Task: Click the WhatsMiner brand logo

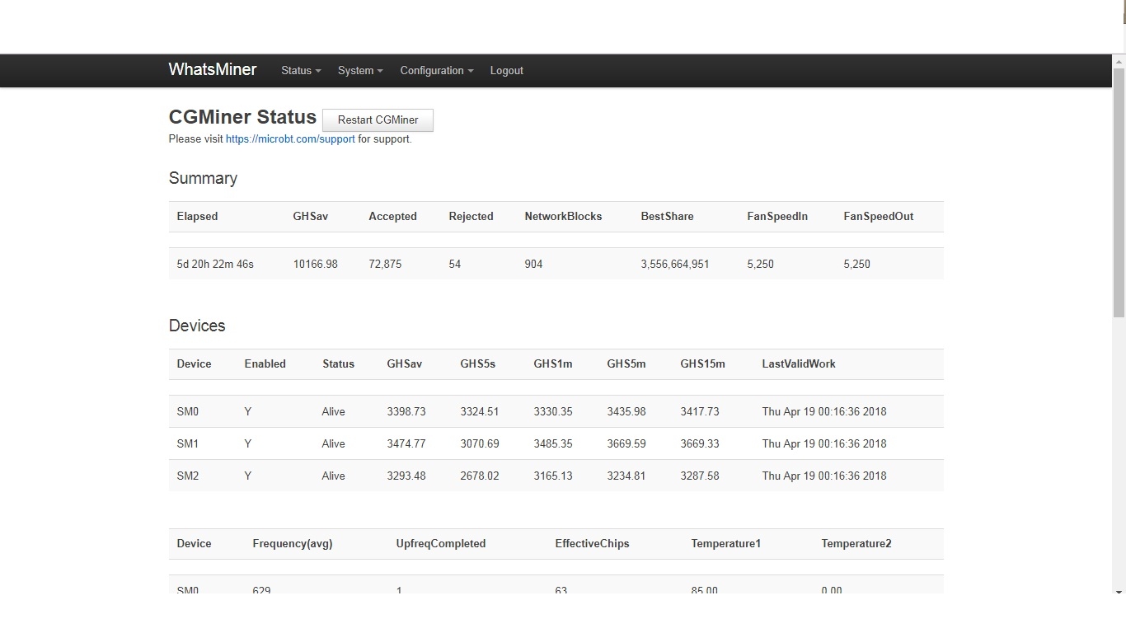Action: click(212, 70)
